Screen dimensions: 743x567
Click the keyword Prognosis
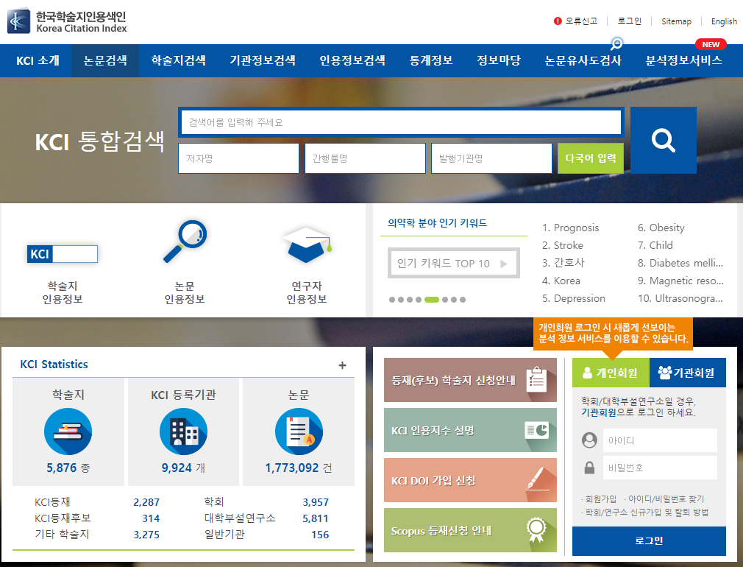tap(576, 228)
